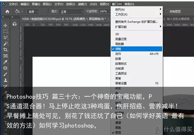
Task: Open the 文件(F) menu
Action: point(13,4)
